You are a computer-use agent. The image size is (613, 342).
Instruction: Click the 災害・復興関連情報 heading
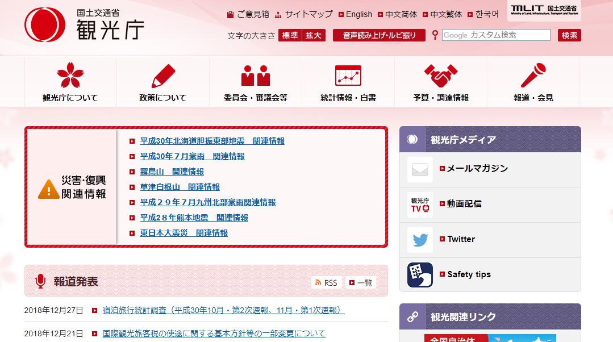pos(84,187)
